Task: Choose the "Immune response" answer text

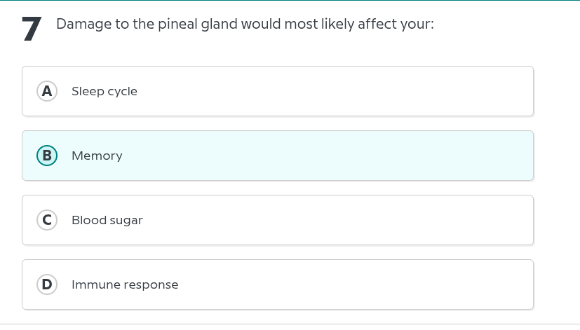Action: (125, 284)
